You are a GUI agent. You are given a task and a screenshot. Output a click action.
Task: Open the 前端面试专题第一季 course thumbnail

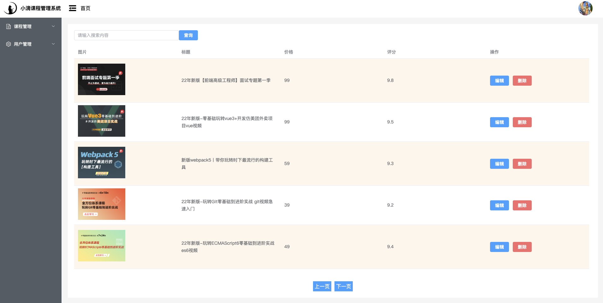pos(102,79)
